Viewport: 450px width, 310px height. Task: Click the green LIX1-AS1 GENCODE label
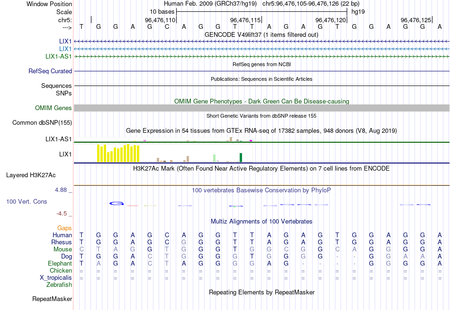click(x=59, y=56)
